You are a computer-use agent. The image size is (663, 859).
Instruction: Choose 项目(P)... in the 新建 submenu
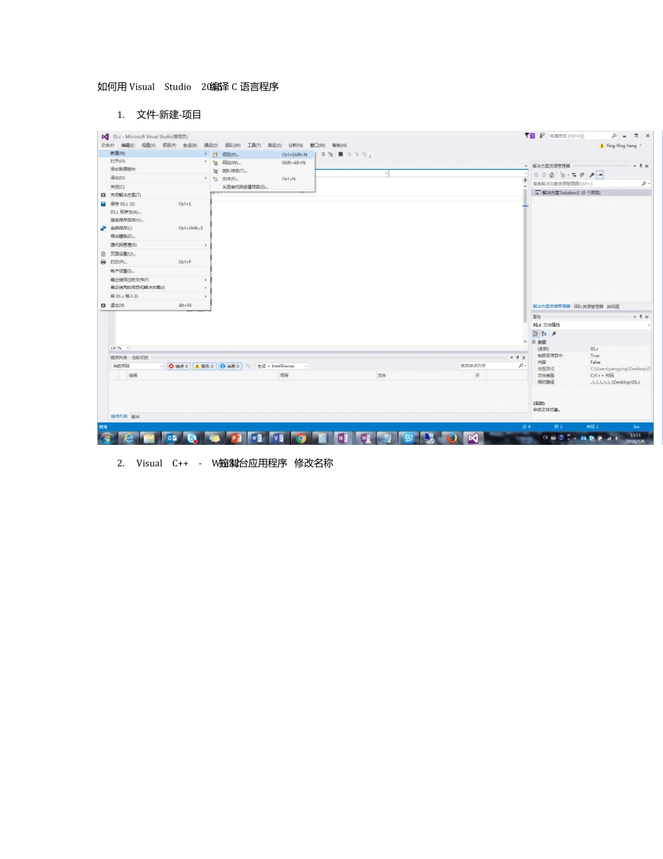pos(262,154)
